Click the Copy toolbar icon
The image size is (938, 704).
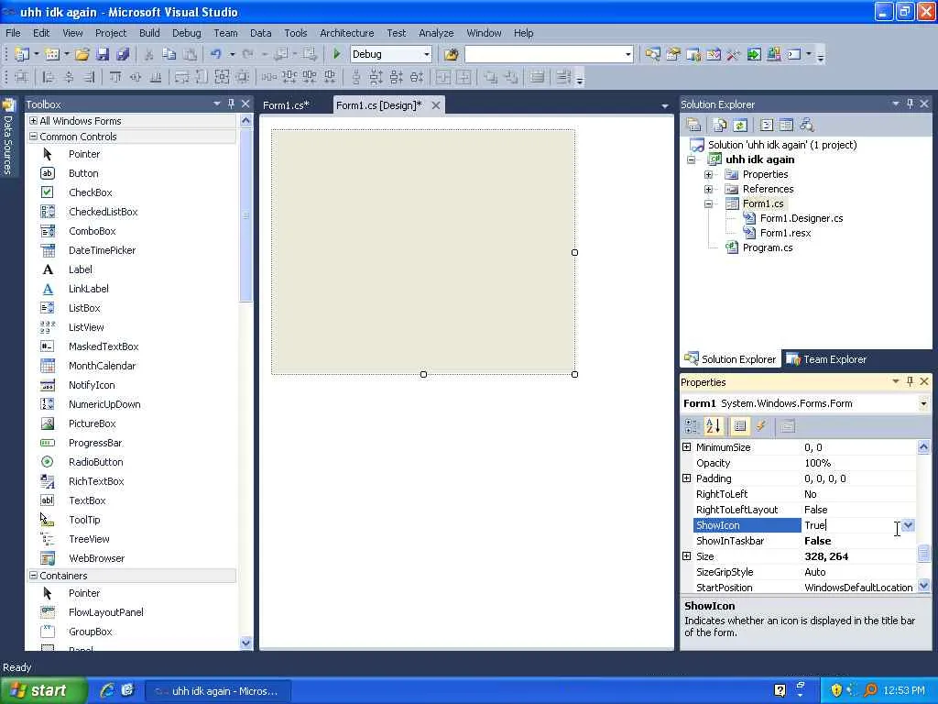pyautogui.click(x=169, y=54)
